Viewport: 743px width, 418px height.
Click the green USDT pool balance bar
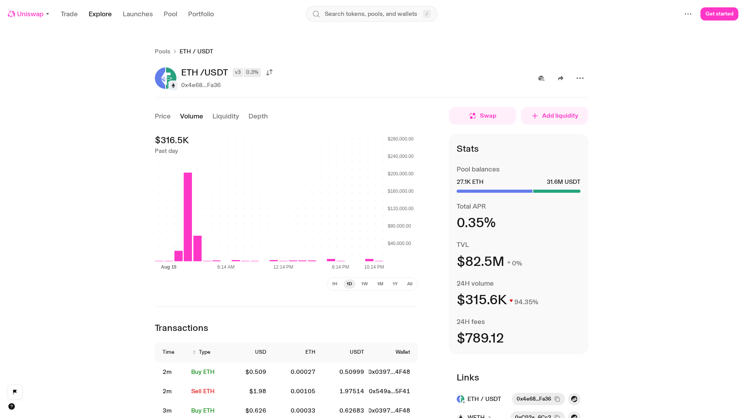point(557,191)
